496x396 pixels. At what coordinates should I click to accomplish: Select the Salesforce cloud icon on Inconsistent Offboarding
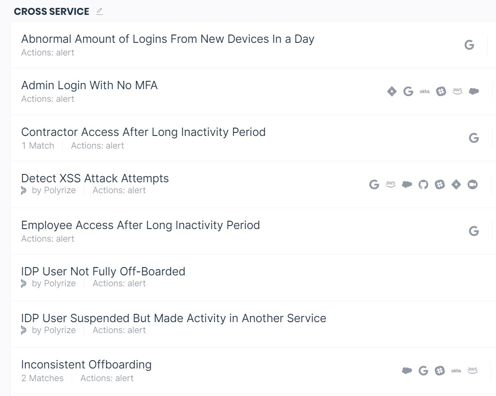(407, 370)
